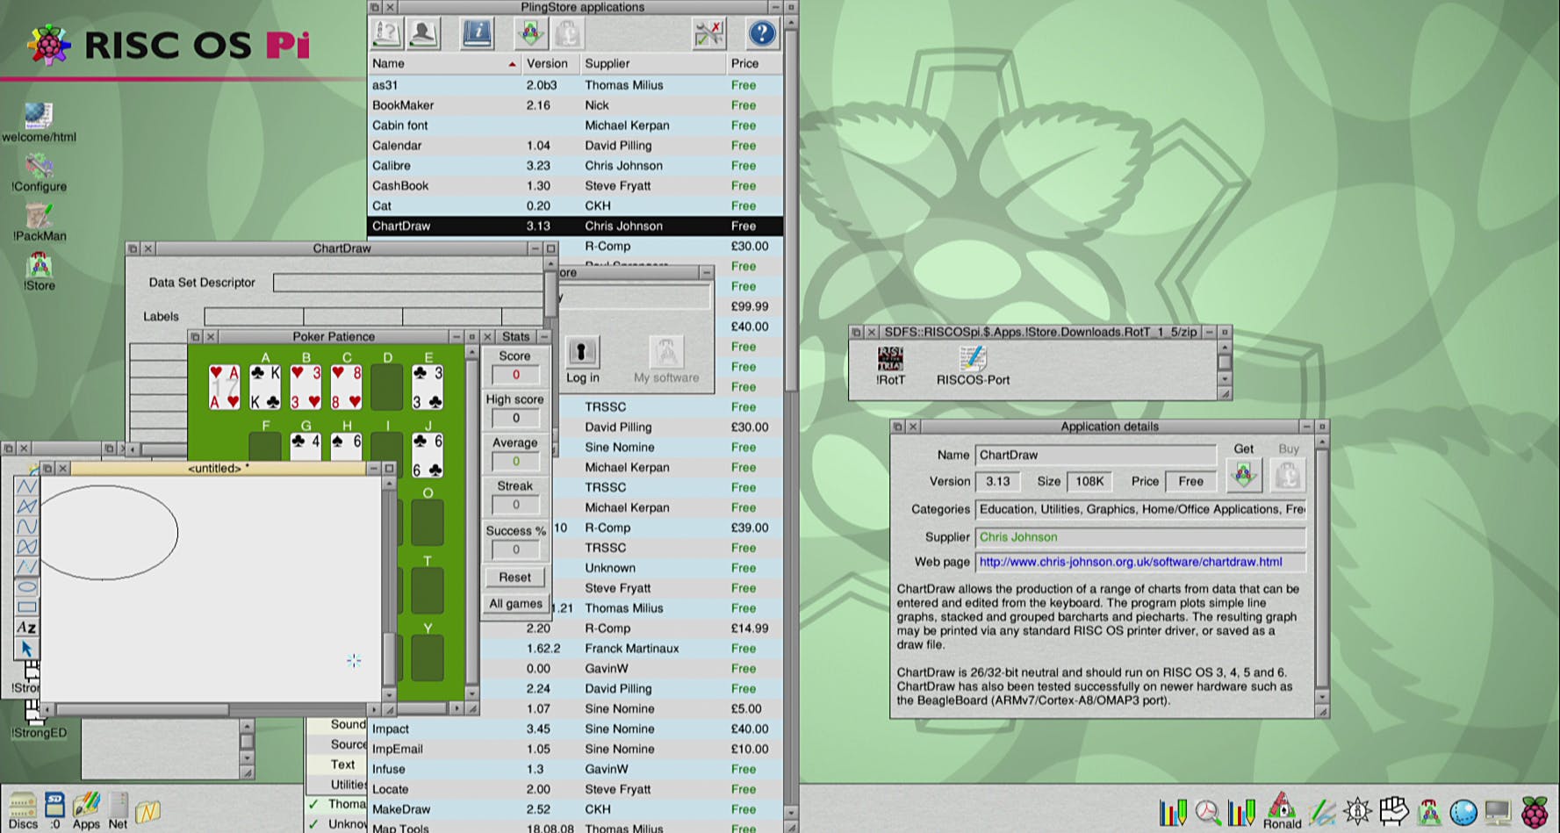Select the ImpEmail row in PlingStore list
Screen dimensions: 1560x833
[575, 750]
